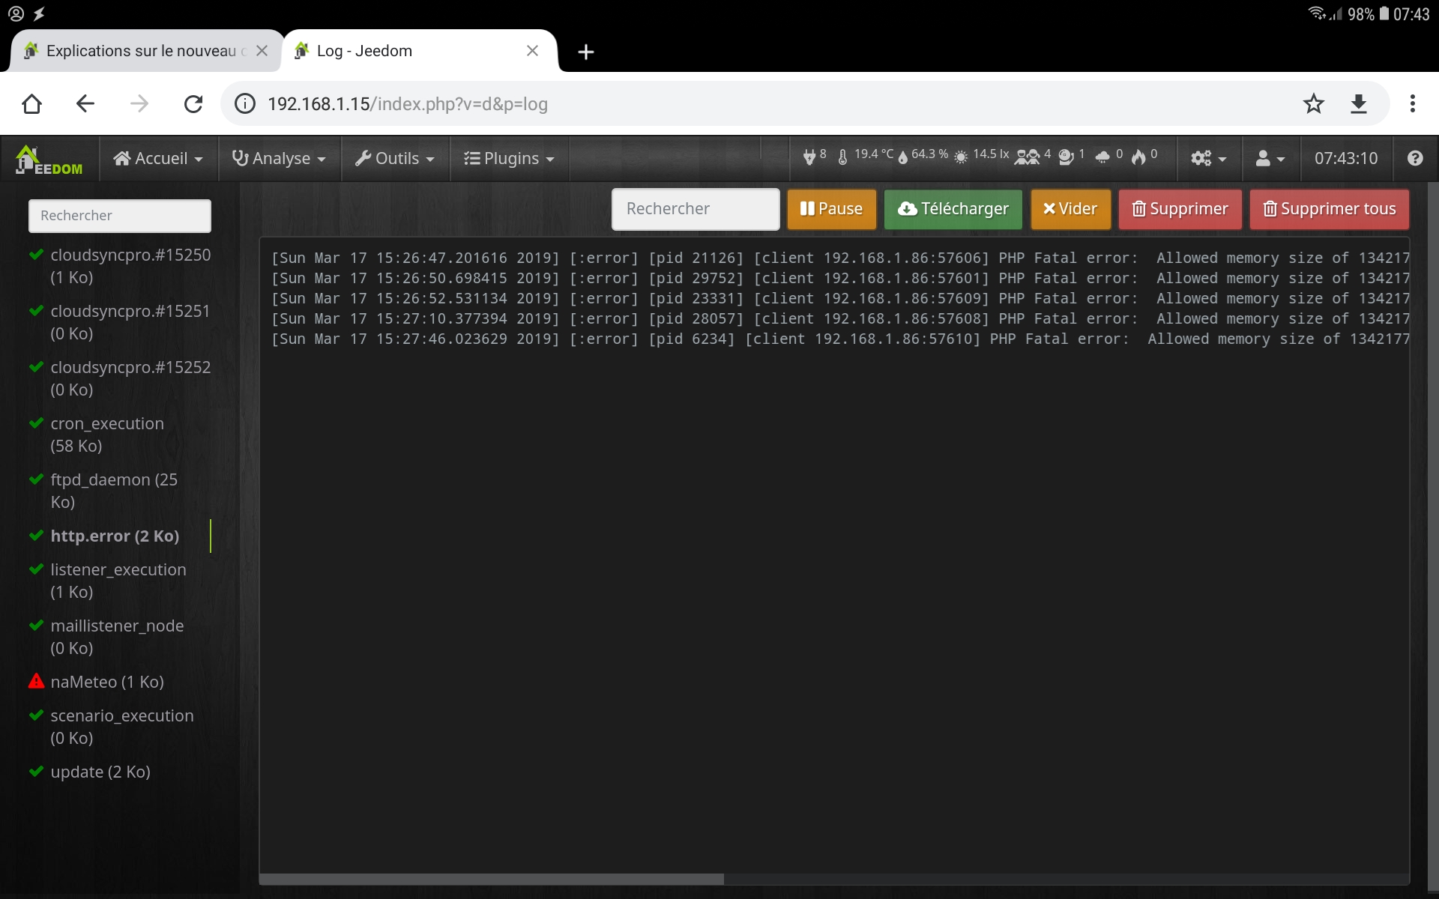Click the green check beside update
The image size is (1439, 899).
pos(36,772)
